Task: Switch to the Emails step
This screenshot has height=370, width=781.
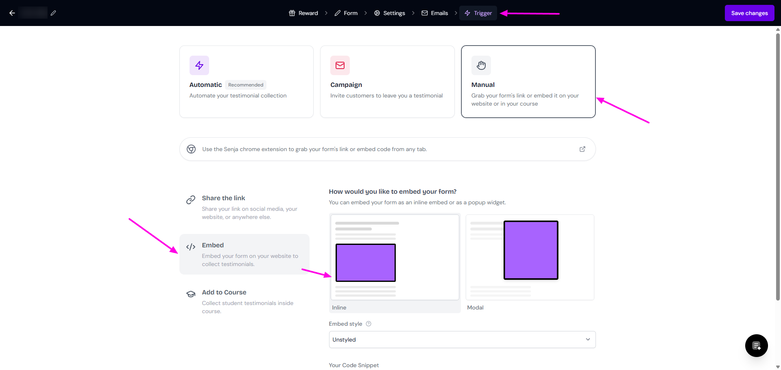Action: (434, 13)
